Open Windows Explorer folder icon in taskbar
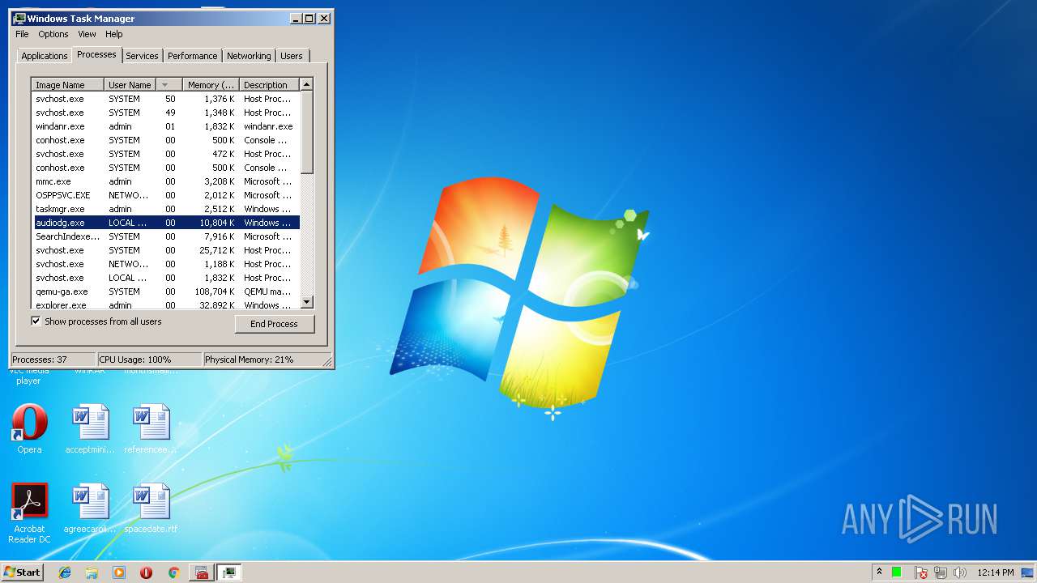 92,572
